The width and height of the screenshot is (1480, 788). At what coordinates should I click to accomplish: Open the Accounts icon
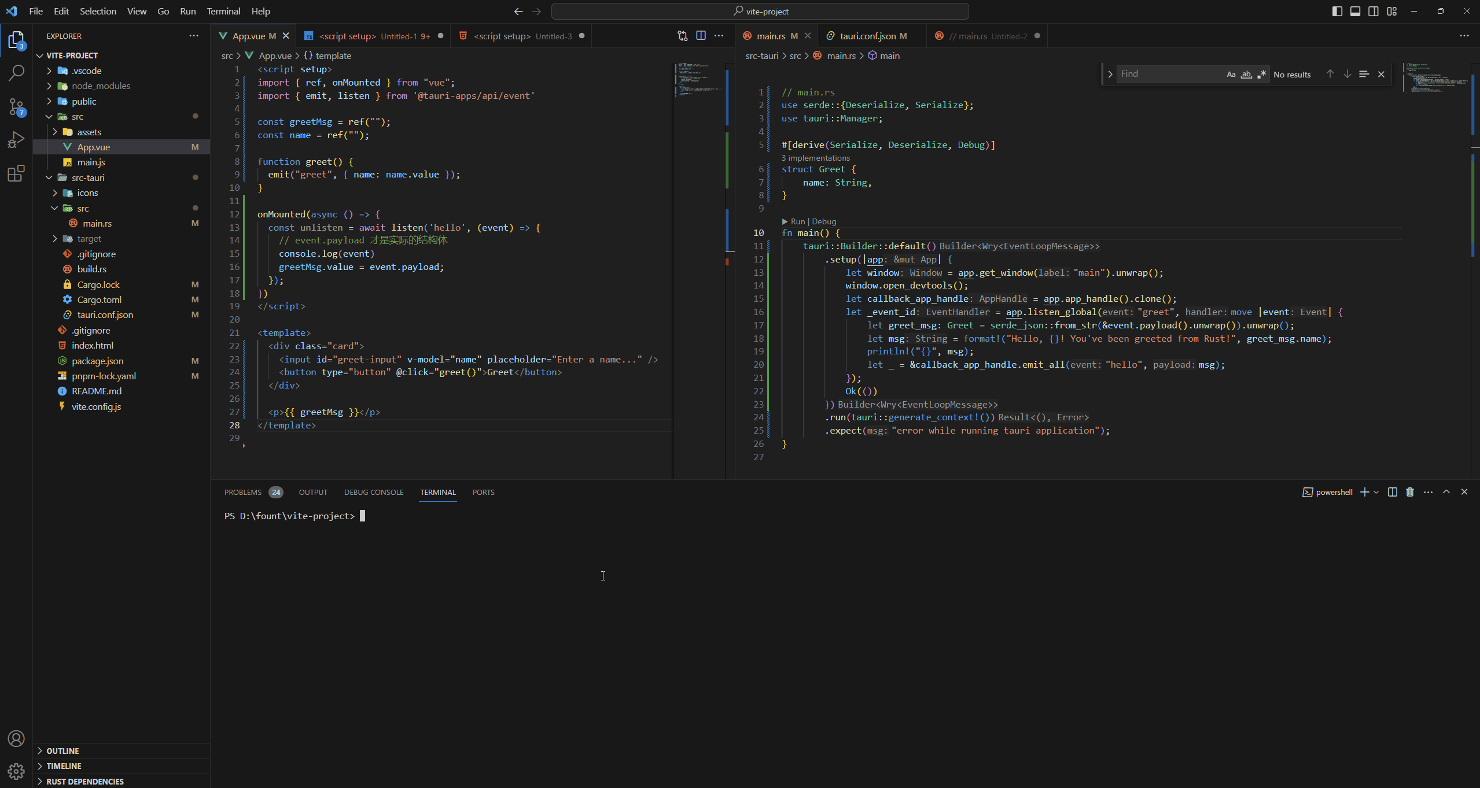pos(16,738)
